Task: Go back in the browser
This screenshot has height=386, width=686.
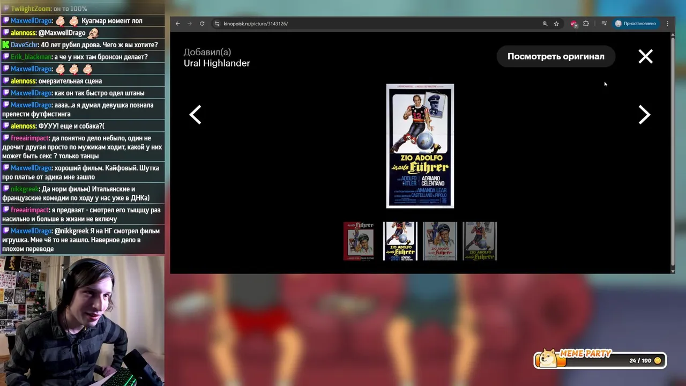Action: point(178,24)
